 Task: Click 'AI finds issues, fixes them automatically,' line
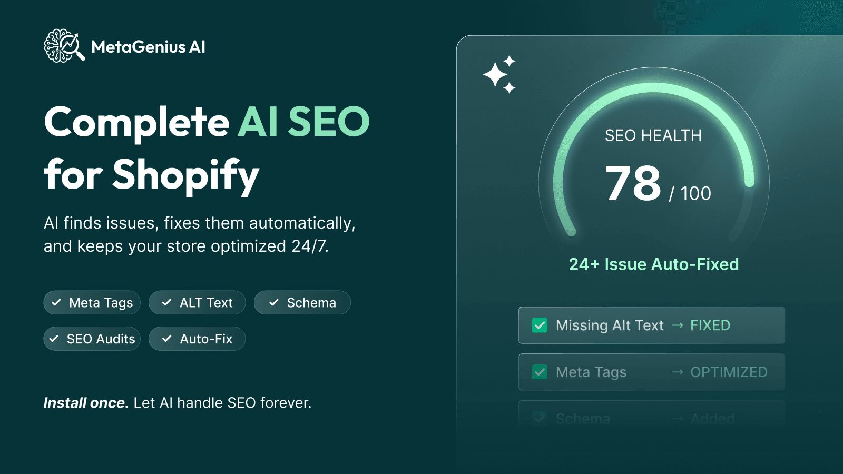tap(200, 223)
